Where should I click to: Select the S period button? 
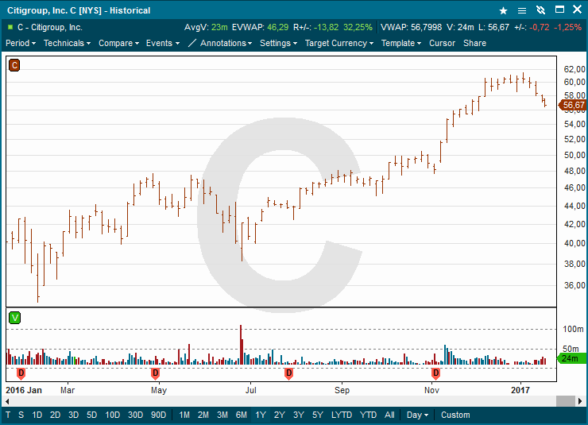21,415
